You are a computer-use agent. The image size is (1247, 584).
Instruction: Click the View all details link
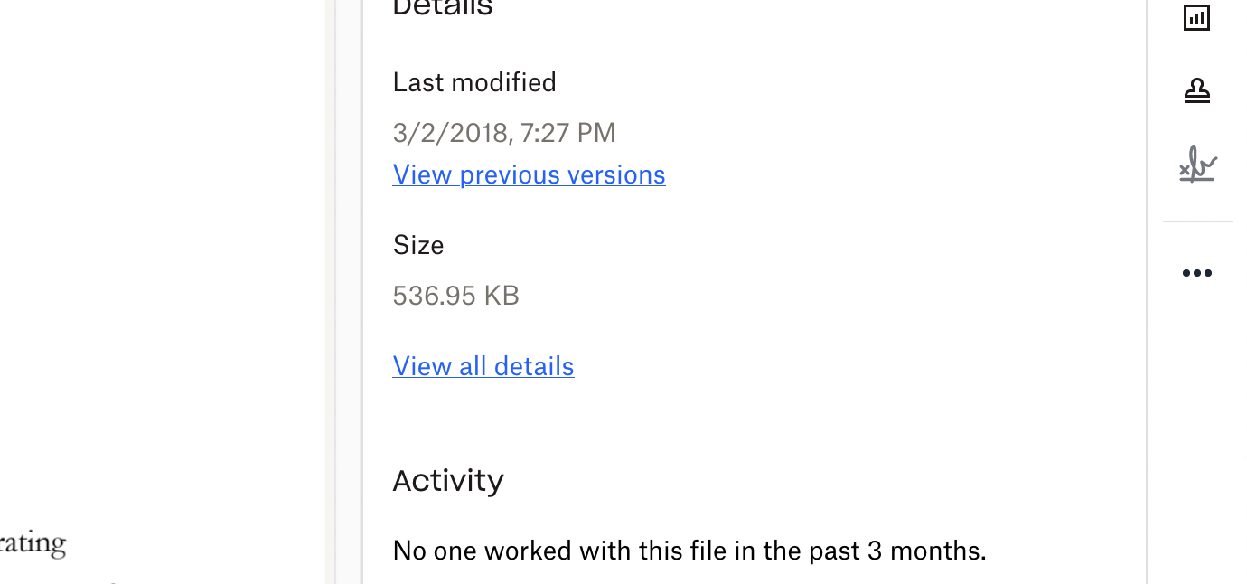(x=483, y=366)
